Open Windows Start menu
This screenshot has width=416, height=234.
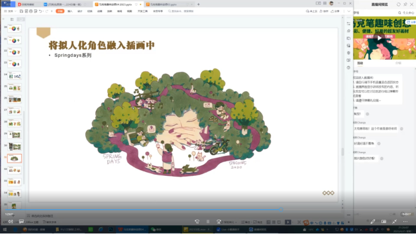point(5,230)
